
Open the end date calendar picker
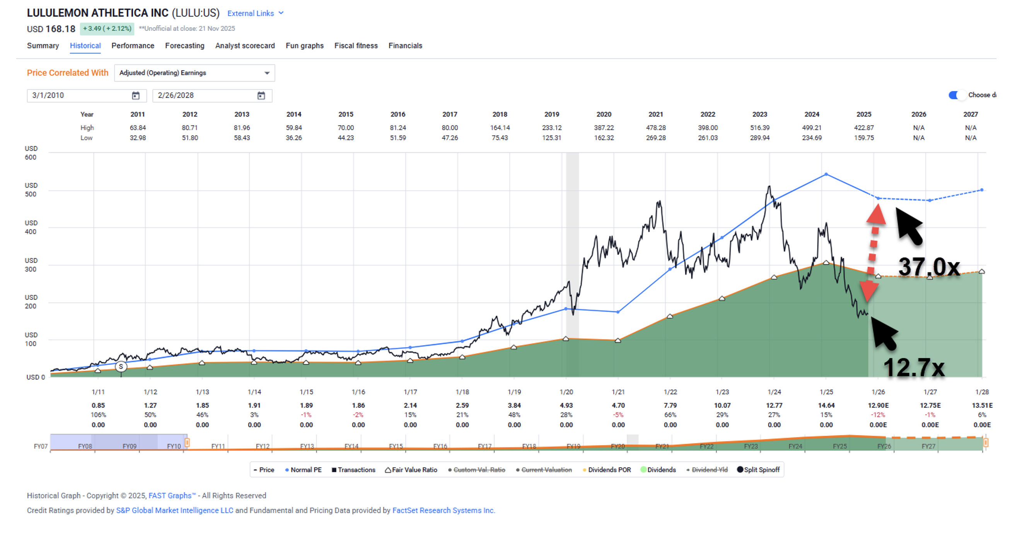pyautogui.click(x=261, y=95)
